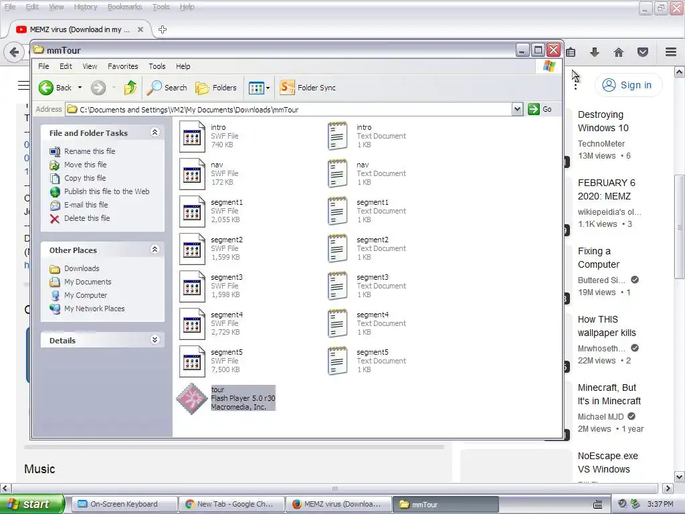Open the Views dropdown arrow
Image resolution: width=685 pixels, height=514 pixels.
coord(268,88)
